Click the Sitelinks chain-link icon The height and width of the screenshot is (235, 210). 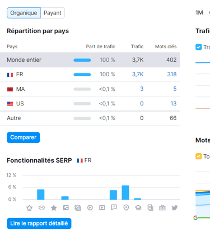point(41,208)
